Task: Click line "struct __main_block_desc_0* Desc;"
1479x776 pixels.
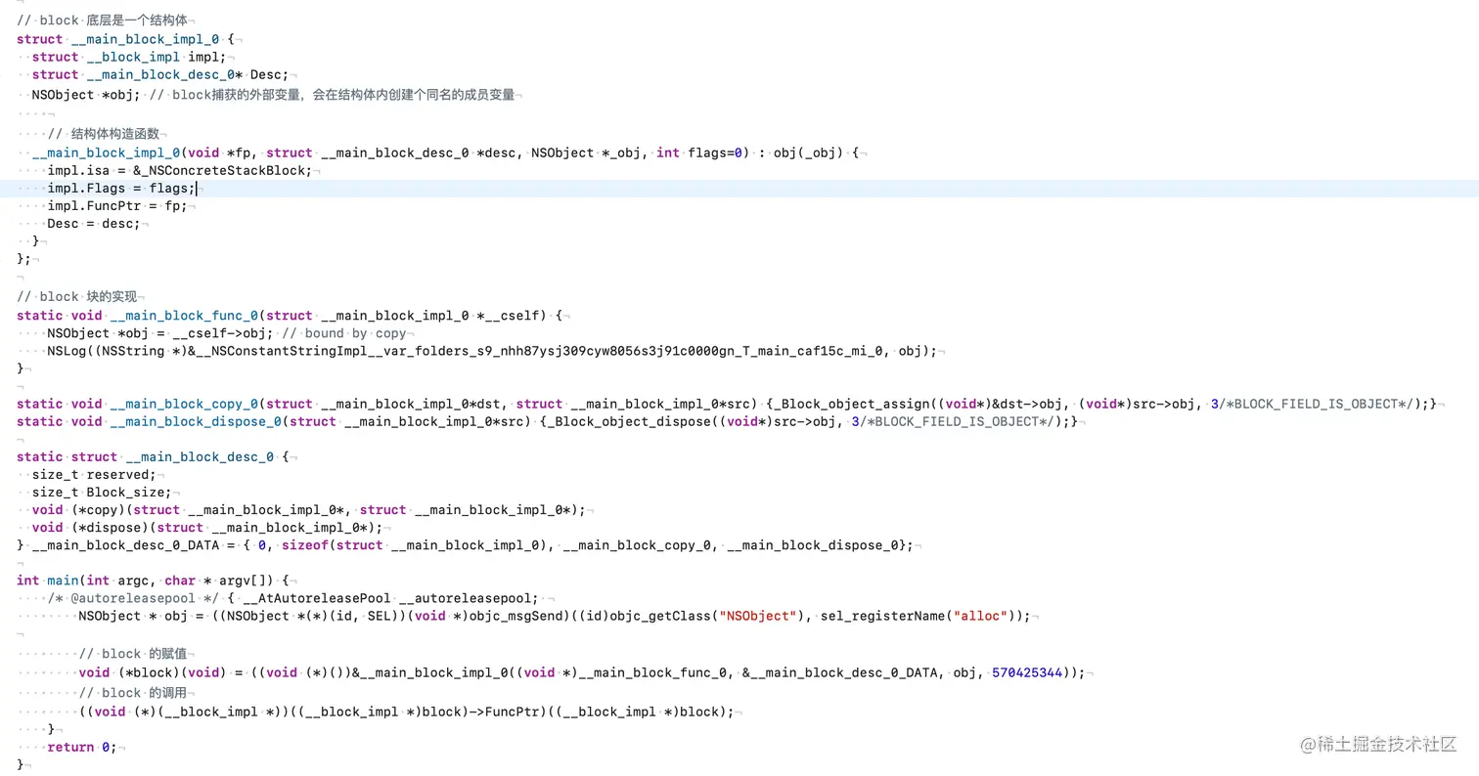Action: point(159,74)
